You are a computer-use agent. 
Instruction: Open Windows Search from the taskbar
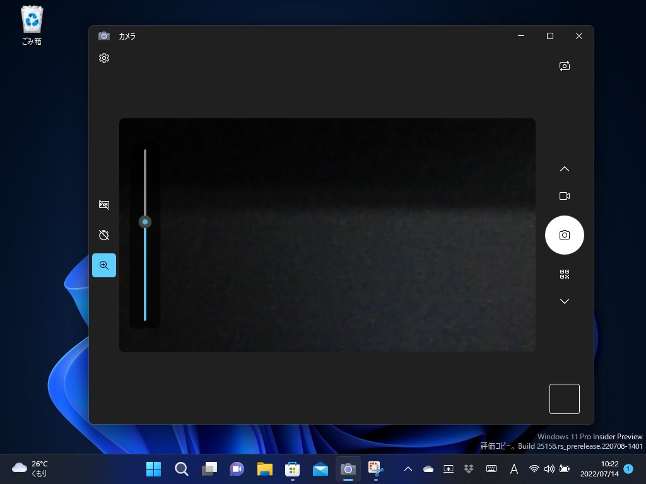(x=181, y=469)
